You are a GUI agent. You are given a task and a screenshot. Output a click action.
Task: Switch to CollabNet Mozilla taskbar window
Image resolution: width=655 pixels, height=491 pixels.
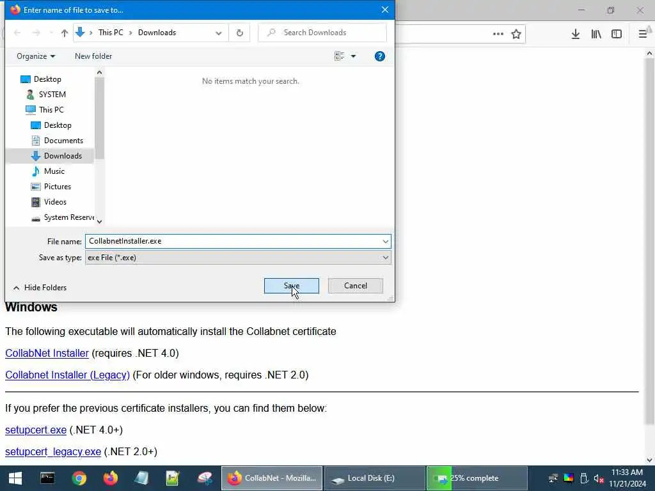pyautogui.click(x=271, y=478)
